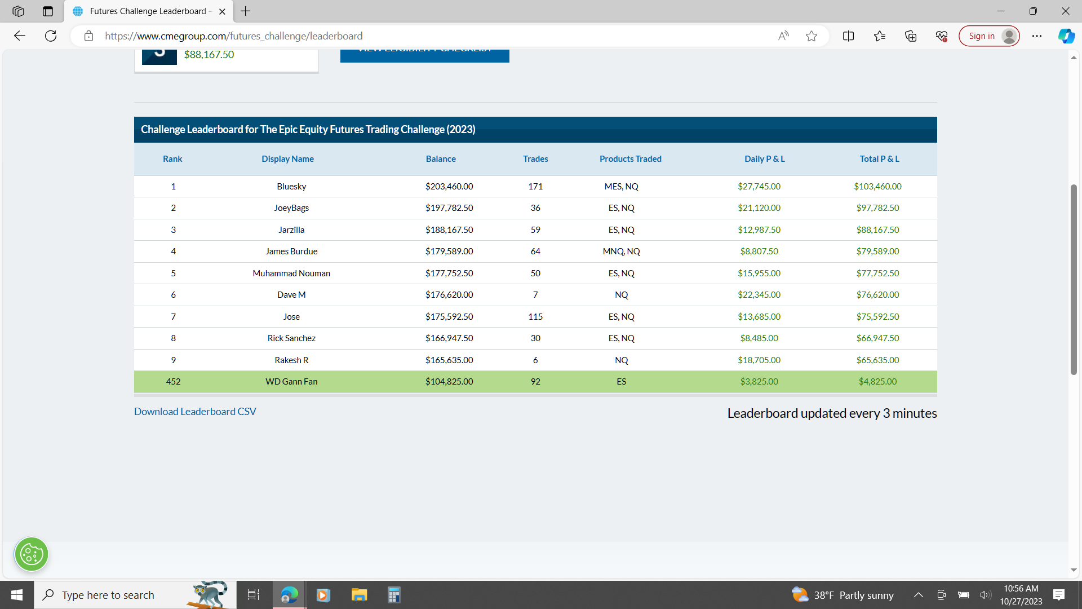Open the Action Center notifications
The image size is (1082, 609).
pos(1059,595)
